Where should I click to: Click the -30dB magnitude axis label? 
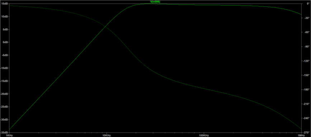pyautogui.click(x=4, y=120)
